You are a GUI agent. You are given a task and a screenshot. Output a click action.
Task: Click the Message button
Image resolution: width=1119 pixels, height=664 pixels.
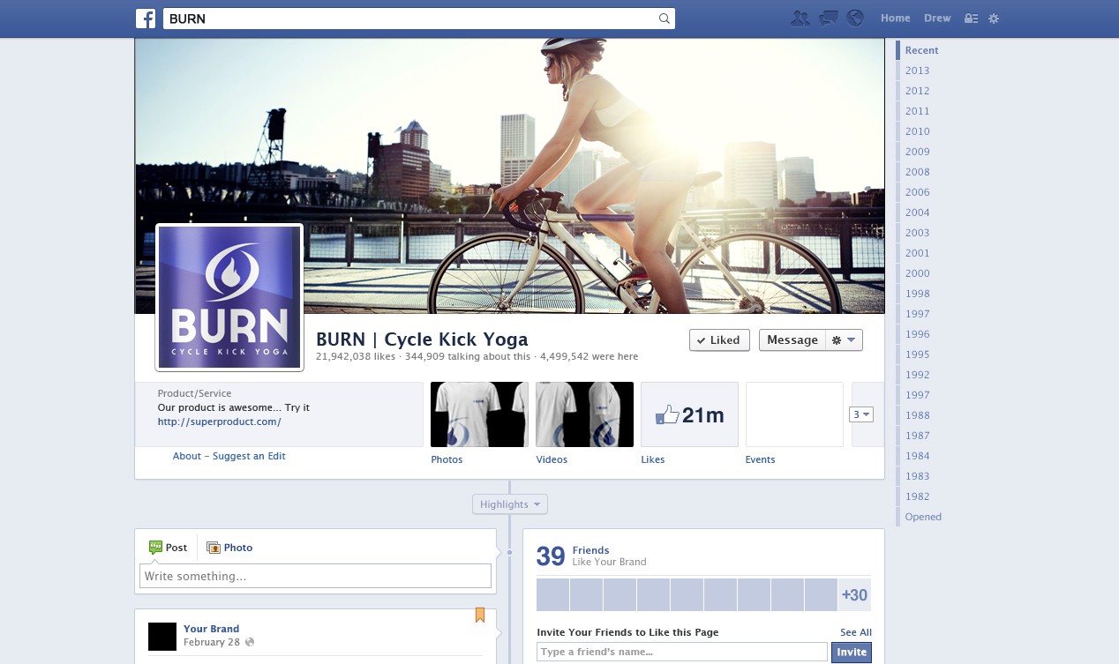[792, 340]
